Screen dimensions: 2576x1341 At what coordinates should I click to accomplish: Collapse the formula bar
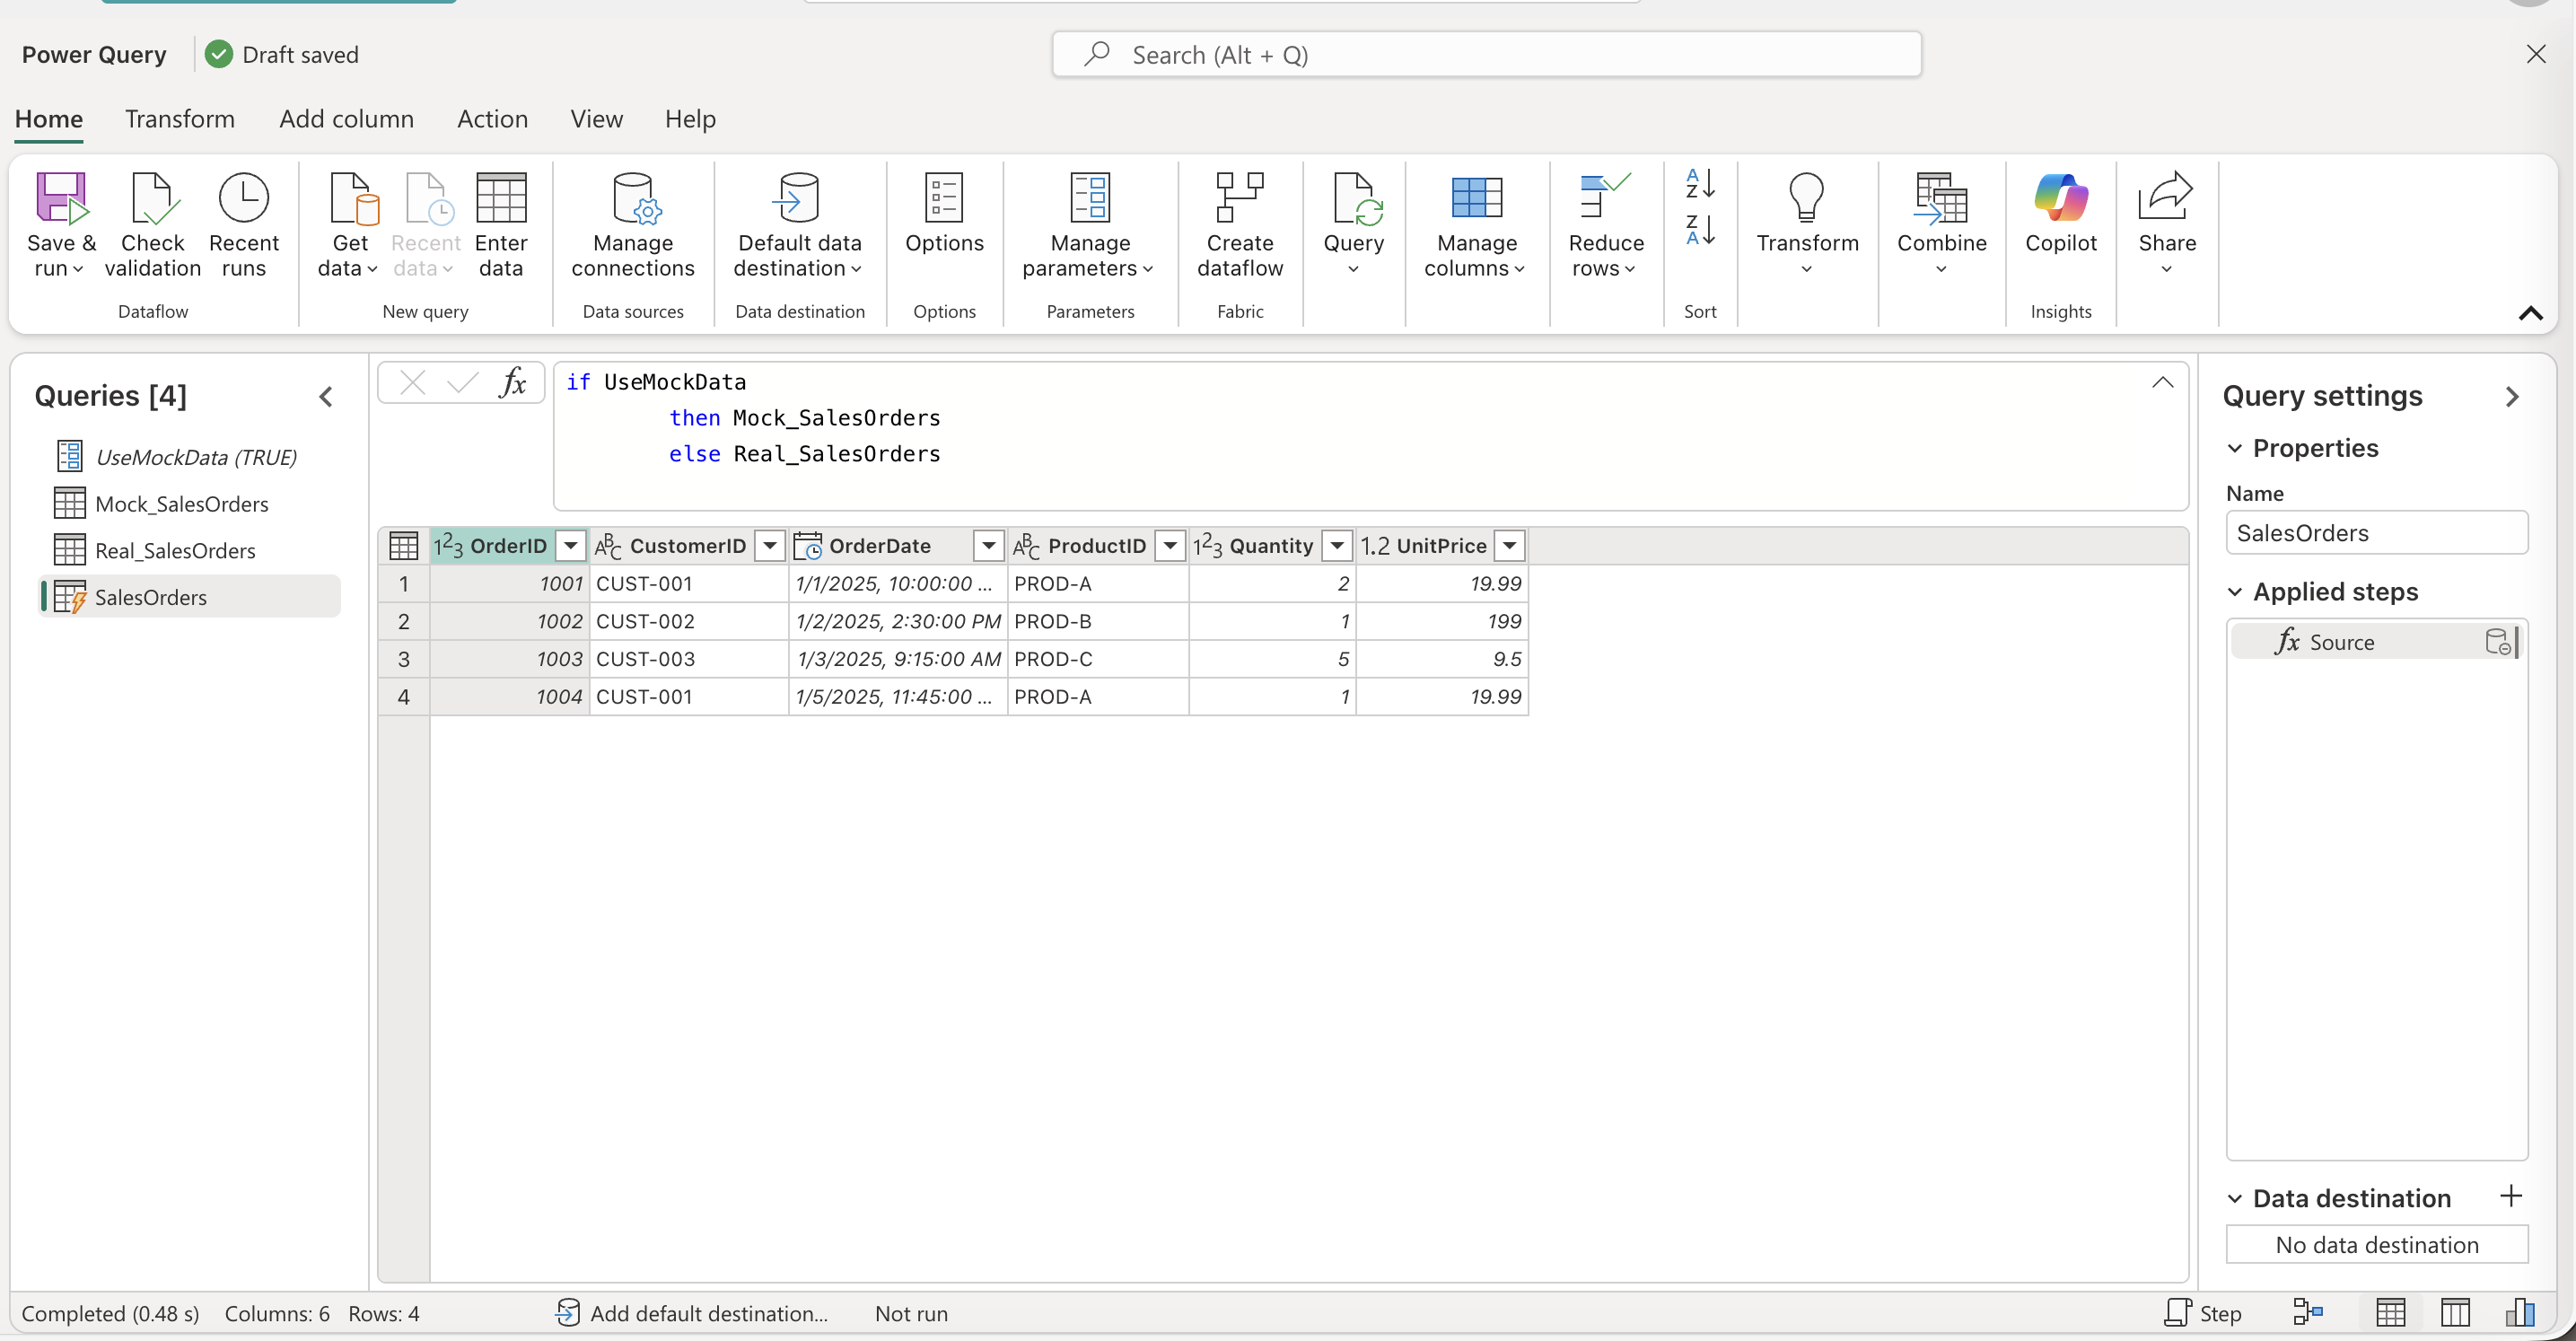click(2163, 382)
